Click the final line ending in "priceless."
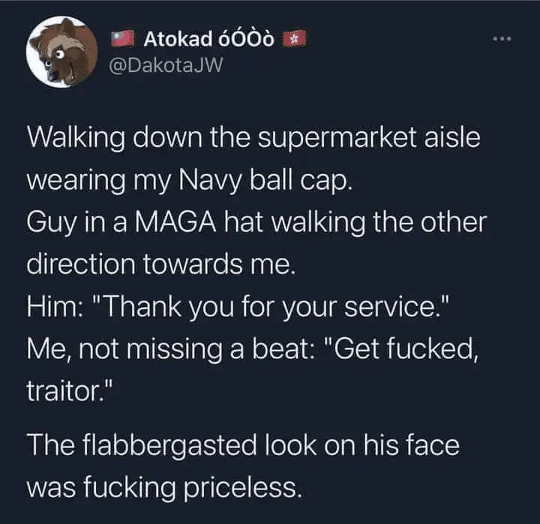The image size is (540, 524). pyautogui.click(x=165, y=489)
